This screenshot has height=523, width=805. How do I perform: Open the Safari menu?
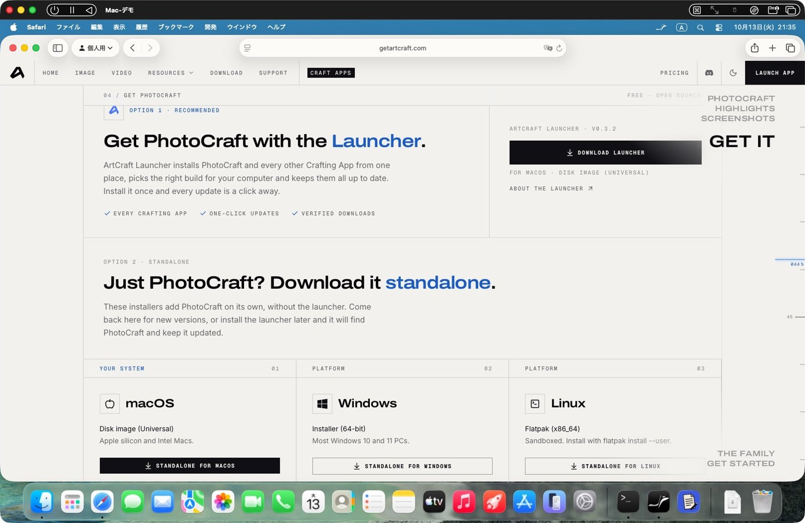tap(36, 27)
